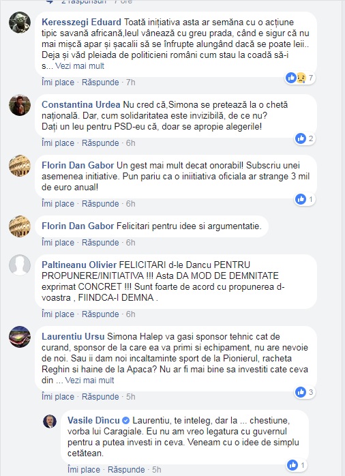This screenshot has width=345, height=476.
Task: Reply to Florin Dan Gabor's Felicitari comment
Action: pos(100,243)
